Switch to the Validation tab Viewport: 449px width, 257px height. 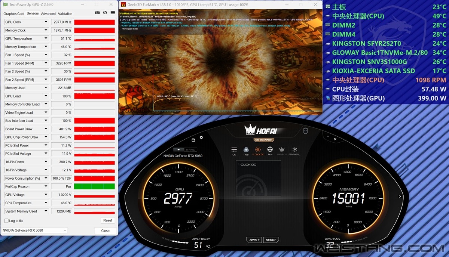tap(65, 14)
